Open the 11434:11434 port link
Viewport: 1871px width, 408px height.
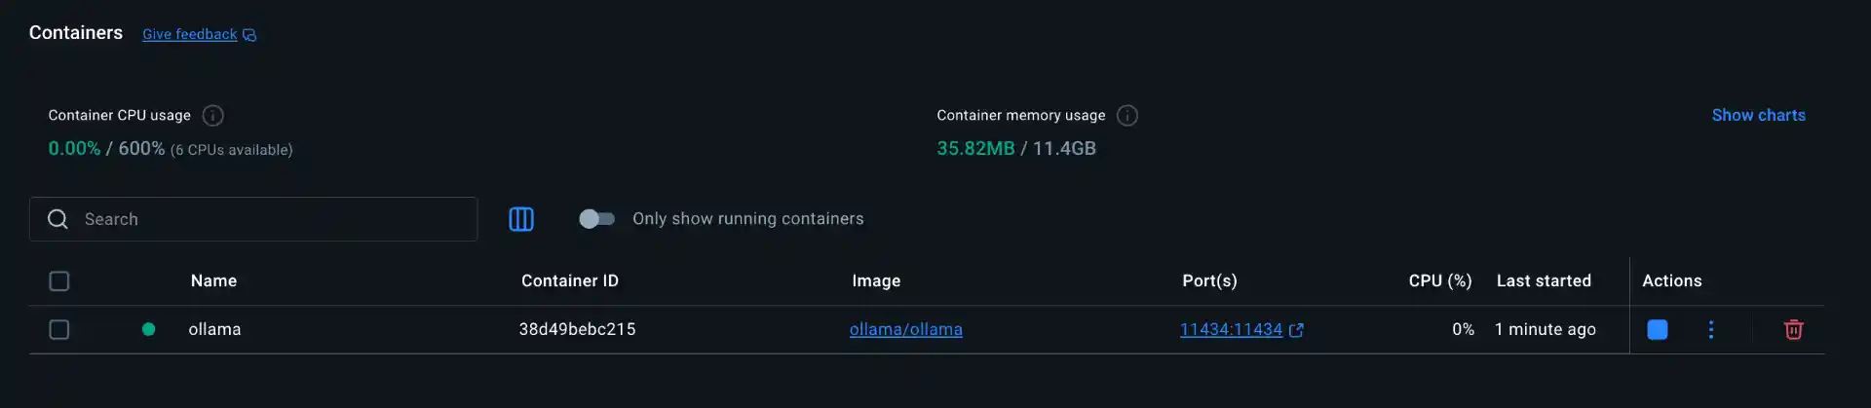[1231, 329]
